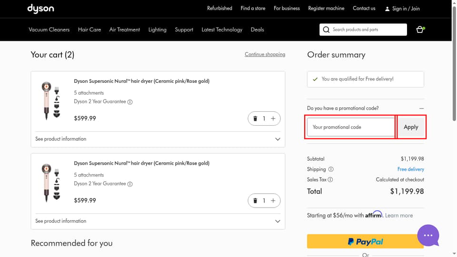
Task: Open the Register machine link
Action: (x=326, y=9)
